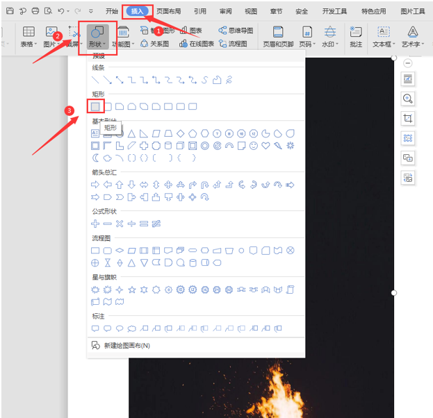The height and width of the screenshot is (418, 433).
Task: Click the minus collapse icon beside image
Action: coord(407,63)
